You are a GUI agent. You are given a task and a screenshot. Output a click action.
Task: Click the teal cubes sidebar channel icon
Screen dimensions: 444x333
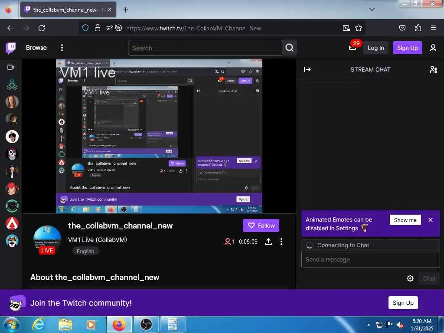(x=12, y=85)
